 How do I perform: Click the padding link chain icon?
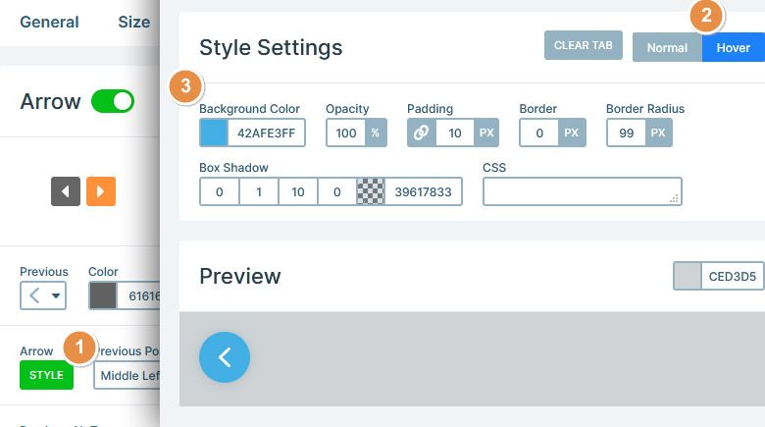point(421,133)
